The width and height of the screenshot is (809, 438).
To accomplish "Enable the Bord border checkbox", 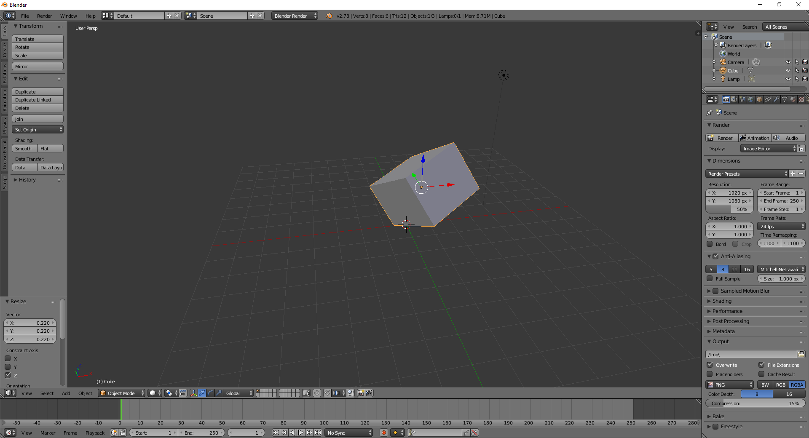I will 710,244.
